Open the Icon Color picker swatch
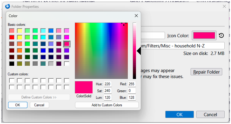The image size is (231, 124). [204, 36]
